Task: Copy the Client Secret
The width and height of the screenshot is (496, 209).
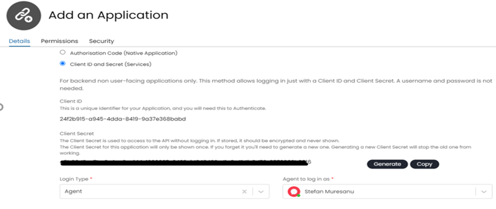Action: tap(424, 164)
